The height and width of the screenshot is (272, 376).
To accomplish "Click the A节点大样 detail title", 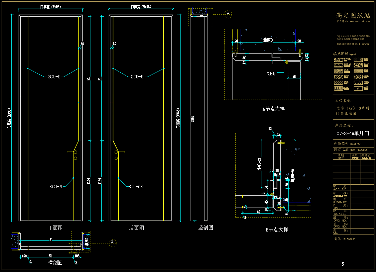I will pyautogui.click(x=273, y=109).
